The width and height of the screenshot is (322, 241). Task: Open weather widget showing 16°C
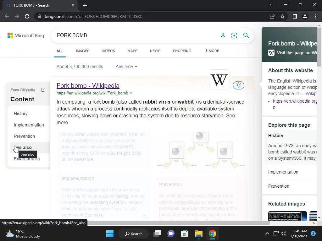23,234
